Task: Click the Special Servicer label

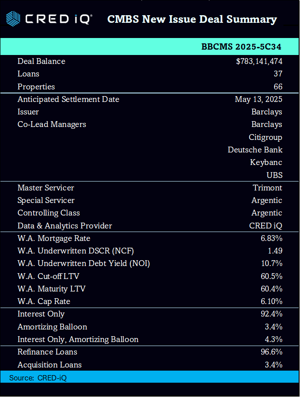Action: (x=46, y=200)
